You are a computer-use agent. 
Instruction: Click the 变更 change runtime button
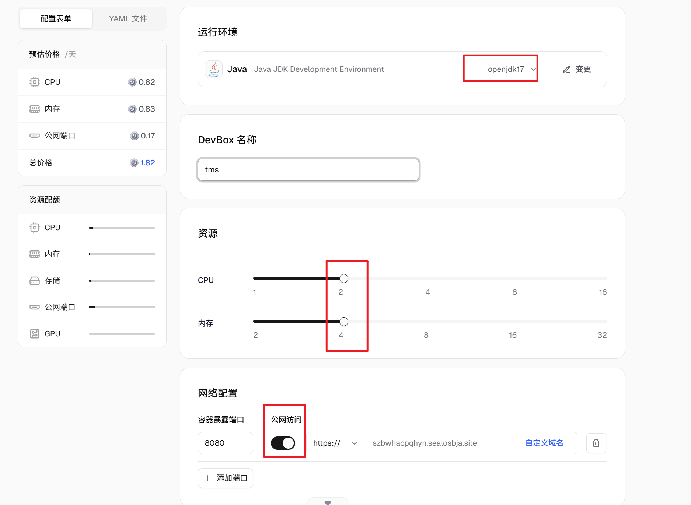pyautogui.click(x=577, y=69)
